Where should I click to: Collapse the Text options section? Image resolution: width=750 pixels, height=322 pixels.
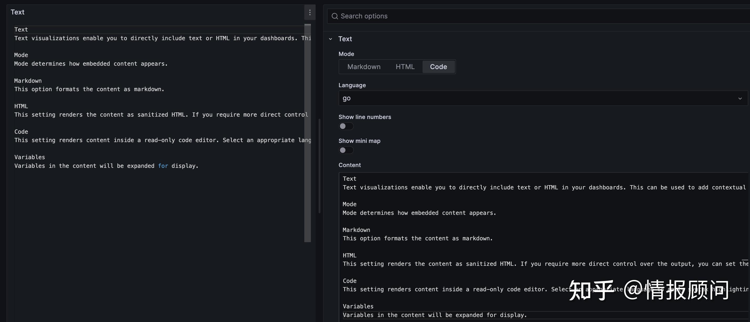(x=330, y=39)
